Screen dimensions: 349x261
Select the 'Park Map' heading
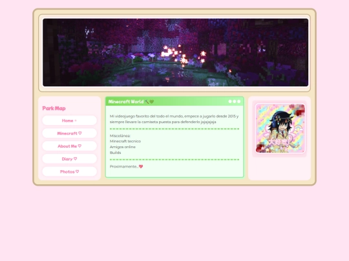pos(54,108)
